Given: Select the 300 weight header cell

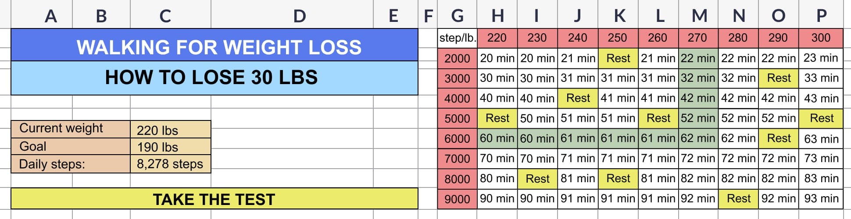Looking at the screenshot, I should coord(821,38).
